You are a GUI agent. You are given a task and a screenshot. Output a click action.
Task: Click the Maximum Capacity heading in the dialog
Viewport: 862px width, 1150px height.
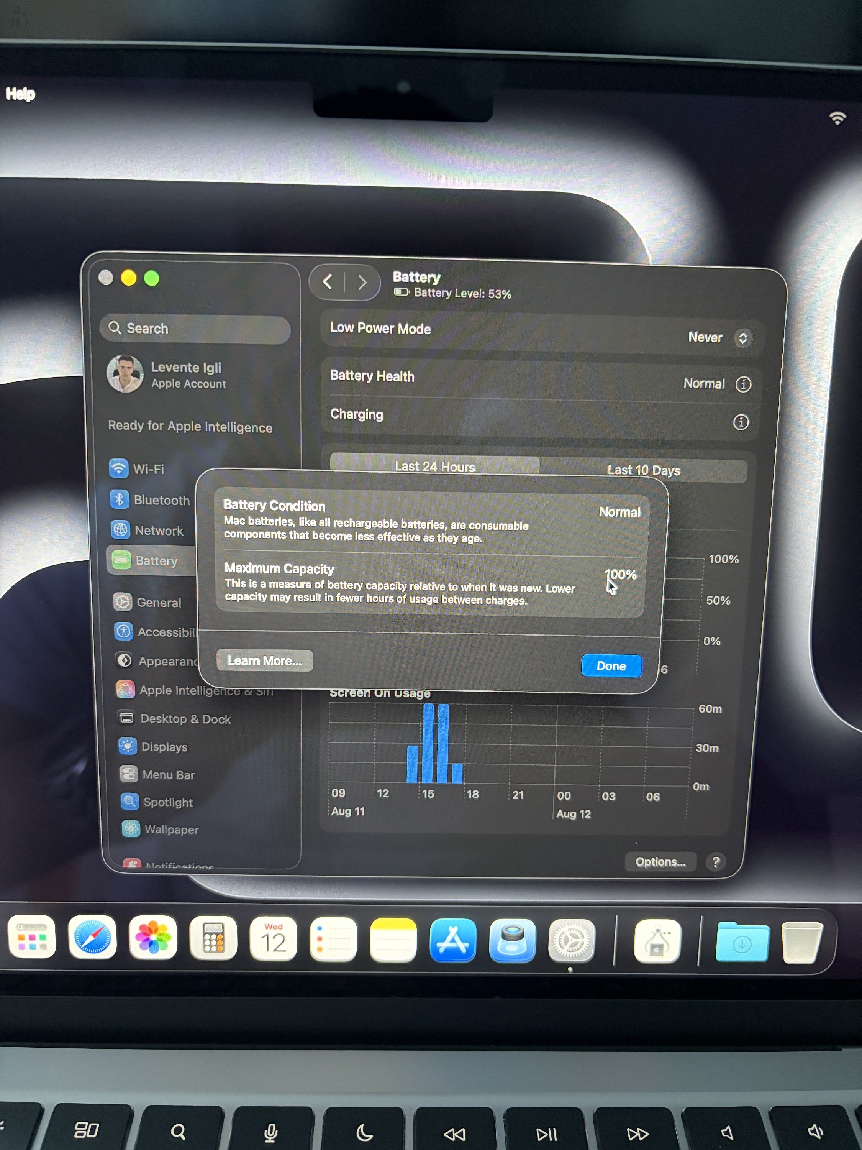coord(279,568)
